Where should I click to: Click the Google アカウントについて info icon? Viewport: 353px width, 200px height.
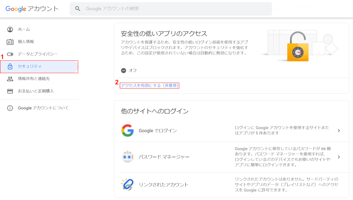tap(10, 108)
